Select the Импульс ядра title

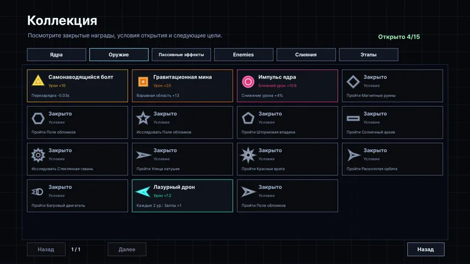pyautogui.click(x=277, y=77)
